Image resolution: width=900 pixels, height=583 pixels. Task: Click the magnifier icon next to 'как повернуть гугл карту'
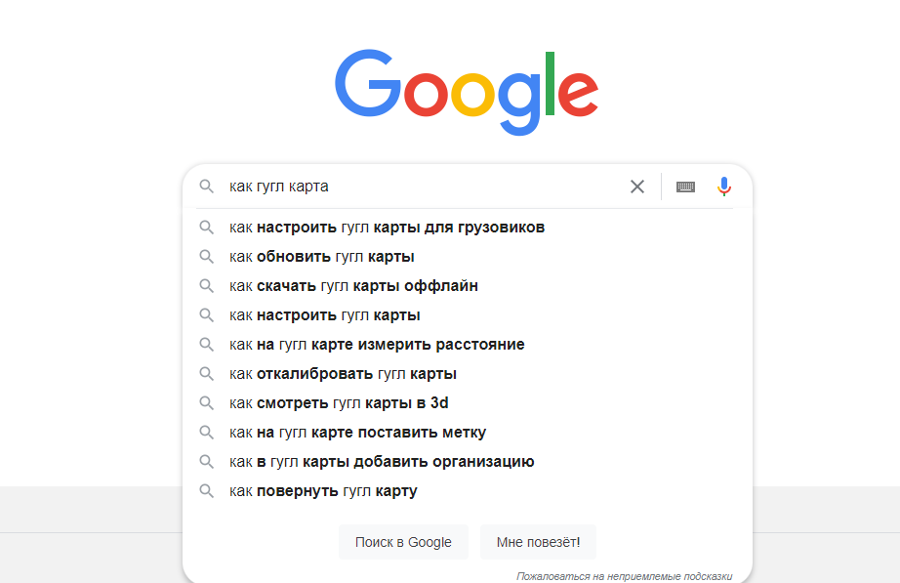pos(206,490)
